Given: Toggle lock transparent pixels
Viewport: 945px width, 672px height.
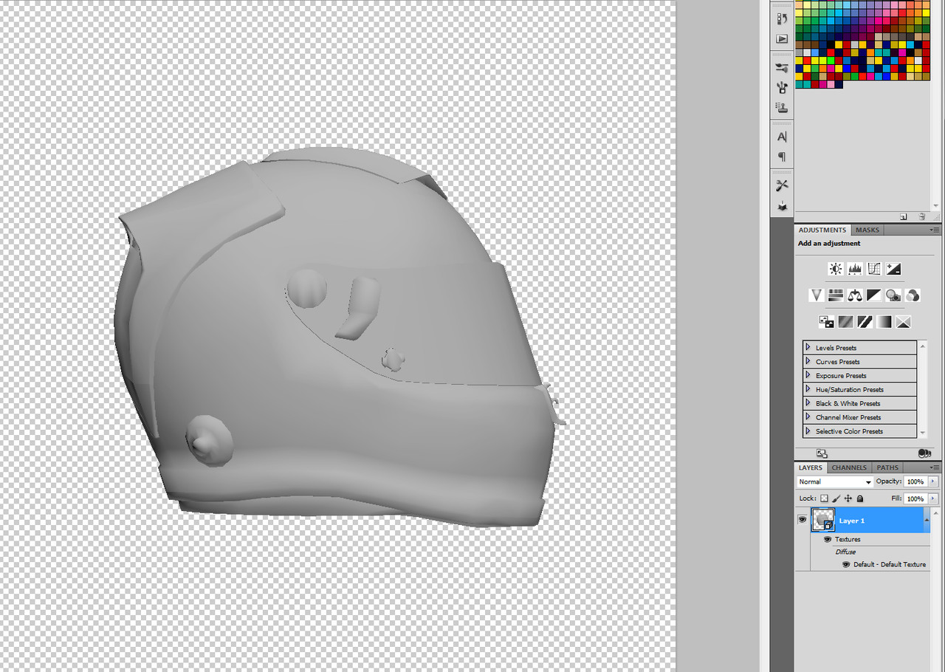Looking at the screenshot, I should tap(825, 498).
